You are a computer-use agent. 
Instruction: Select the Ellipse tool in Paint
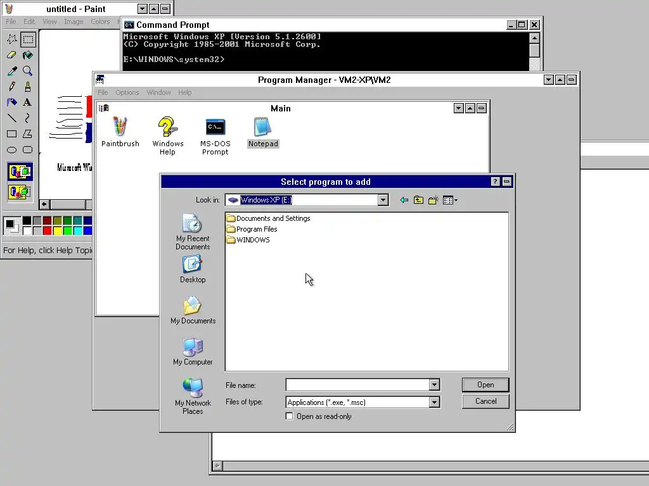pyautogui.click(x=11, y=149)
